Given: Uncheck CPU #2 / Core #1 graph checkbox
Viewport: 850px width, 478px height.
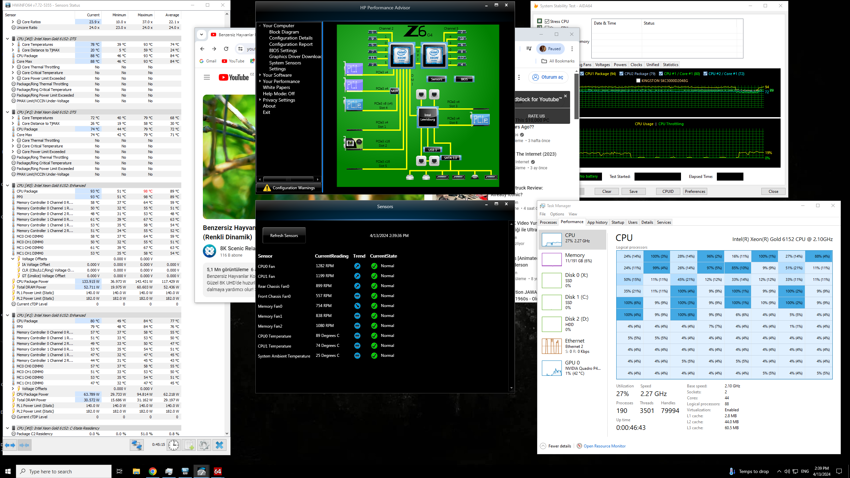Looking at the screenshot, I should 705,74.
